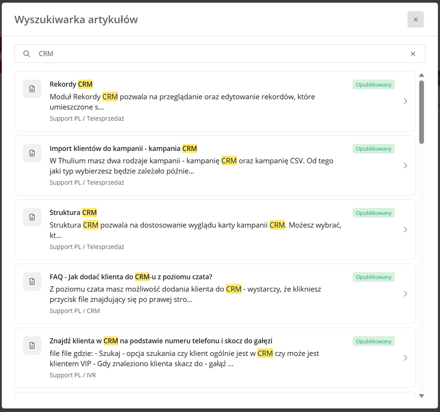The image size is (440, 412).
Task: Open the Struktura CRM article title
Action: click(x=73, y=212)
